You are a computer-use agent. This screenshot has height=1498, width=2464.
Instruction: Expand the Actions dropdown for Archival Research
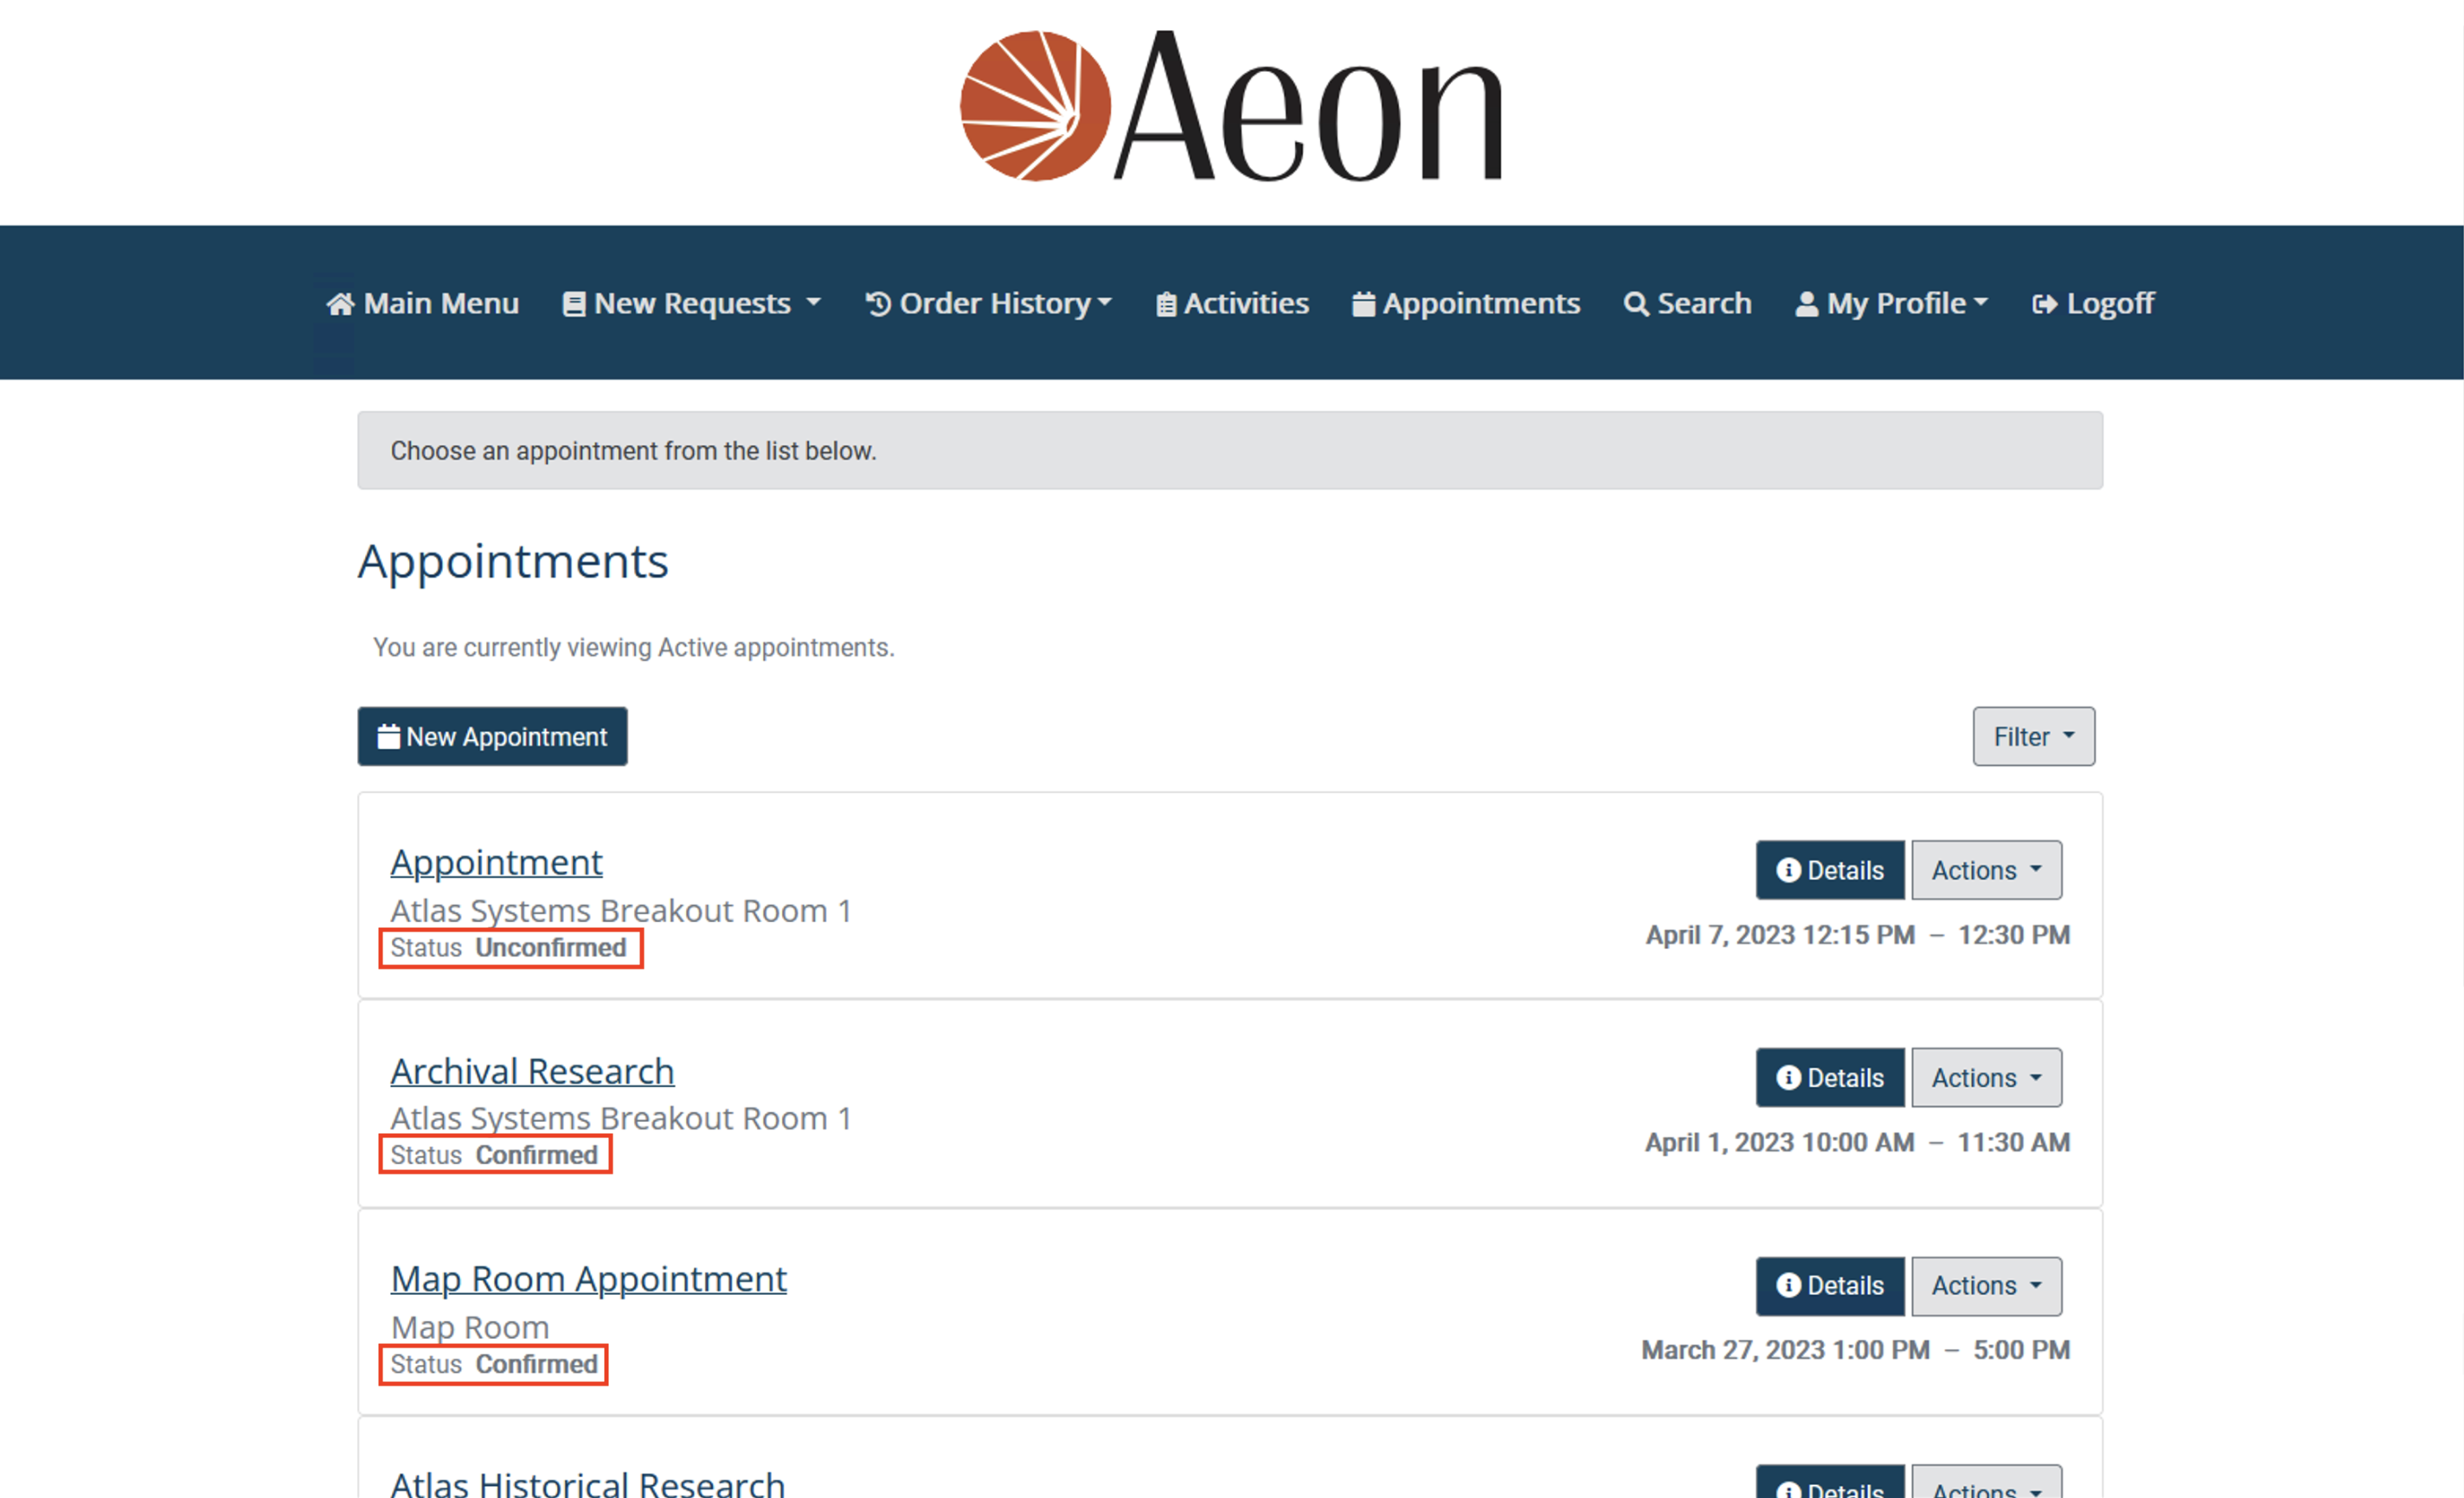pos(1986,1077)
